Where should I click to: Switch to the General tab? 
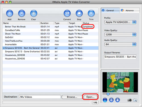click(110, 10)
